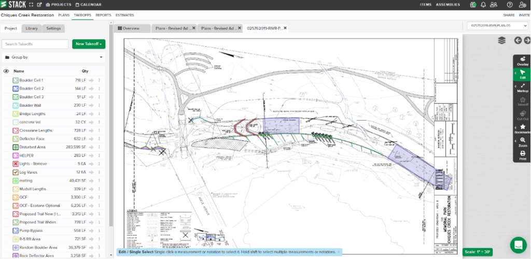Open the user account icon
531x259 pixels.
(523, 5)
